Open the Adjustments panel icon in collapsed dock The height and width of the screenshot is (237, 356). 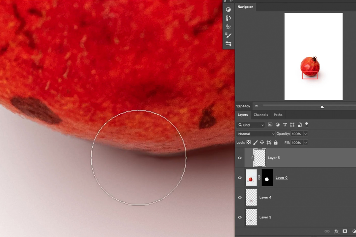(228, 9)
